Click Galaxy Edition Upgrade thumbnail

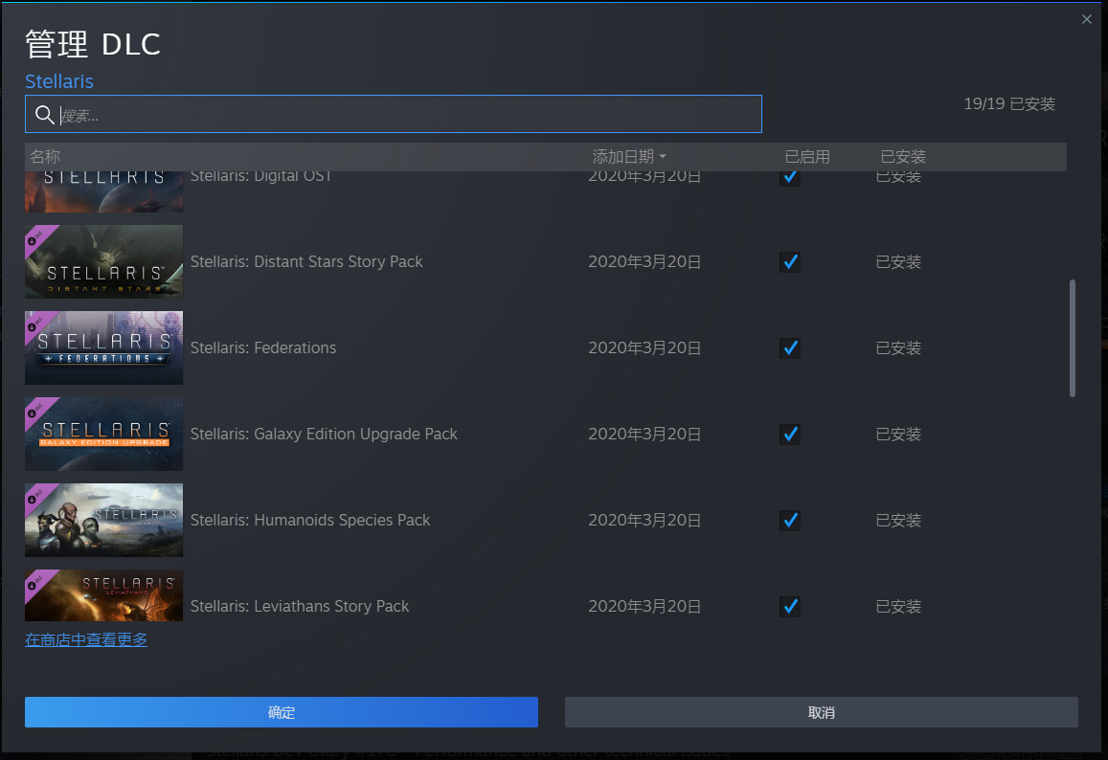(103, 434)
